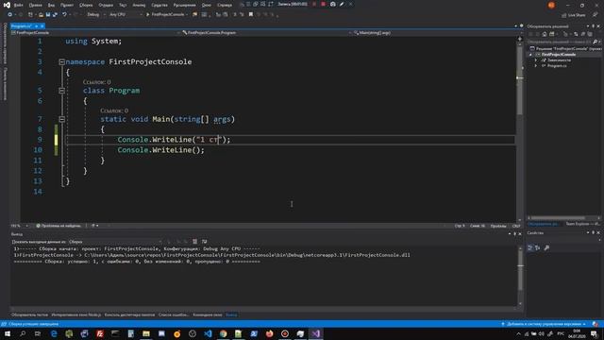Open the Файл menu
The height and width of the screenshot is (340, 604).
pos(19,5)
